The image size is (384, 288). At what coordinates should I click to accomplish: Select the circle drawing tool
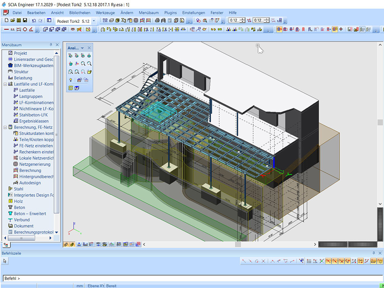point(25,29)
